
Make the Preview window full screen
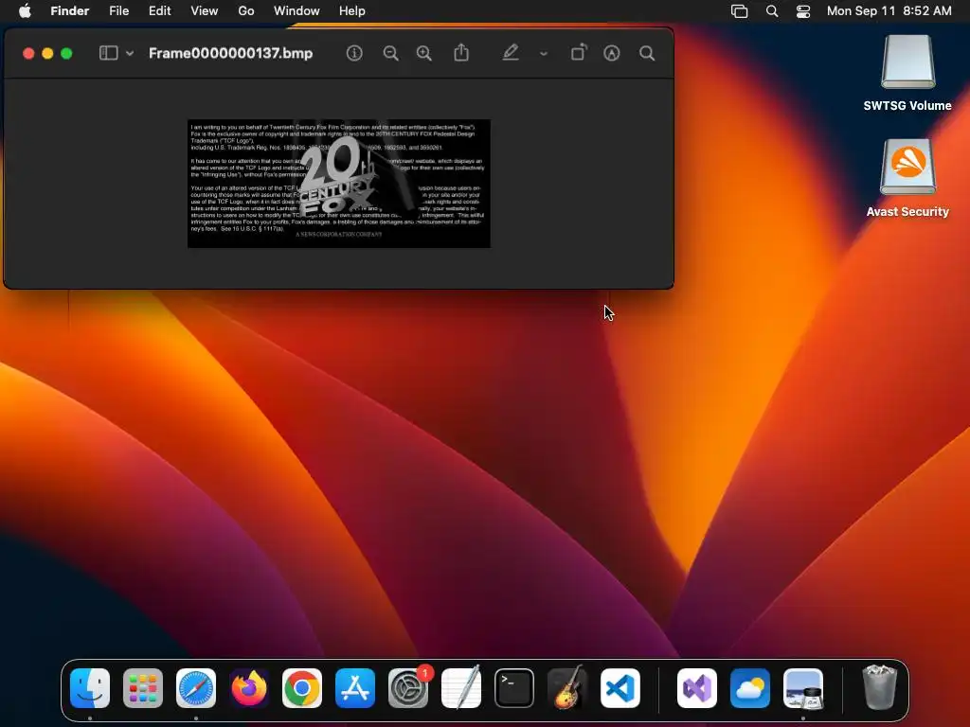coord(67,53)
